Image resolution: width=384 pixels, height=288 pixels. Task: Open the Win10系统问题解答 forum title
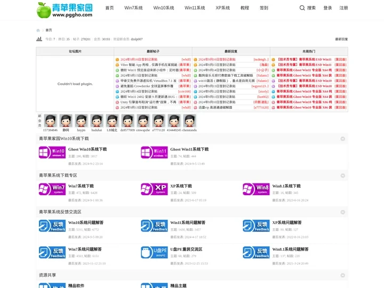pyautogui.click(x=86, y=222)
